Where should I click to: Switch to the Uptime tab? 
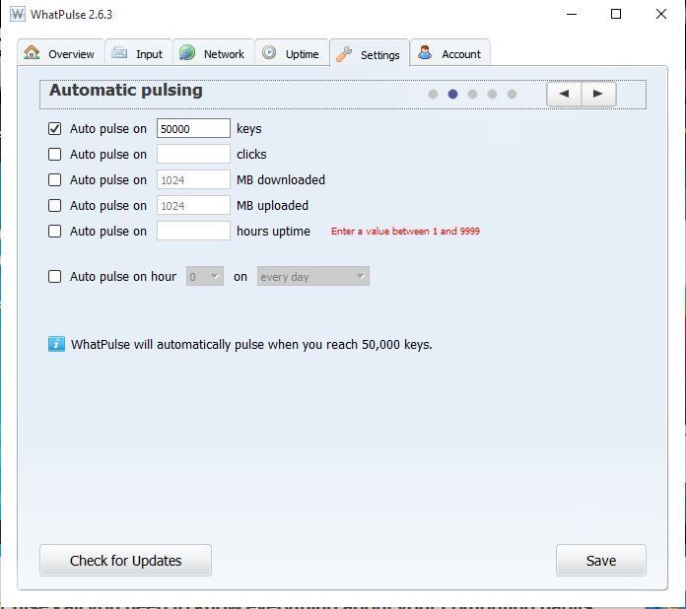292,53
